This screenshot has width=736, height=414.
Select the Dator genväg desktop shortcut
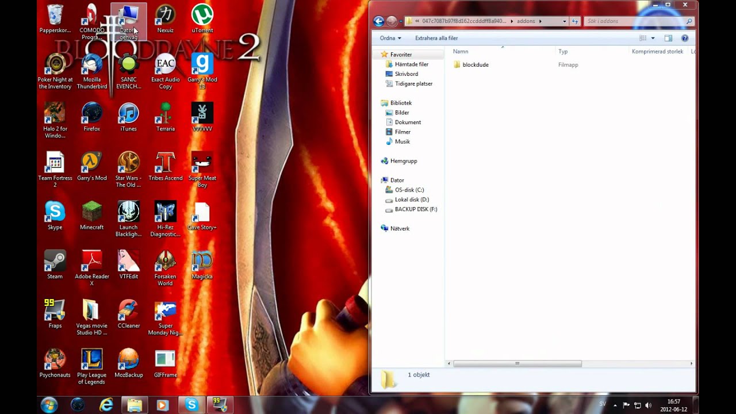[x=128, y=22]
